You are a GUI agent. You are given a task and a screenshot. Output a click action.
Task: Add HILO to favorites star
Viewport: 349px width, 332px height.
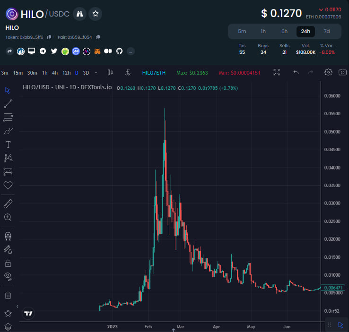96,14
